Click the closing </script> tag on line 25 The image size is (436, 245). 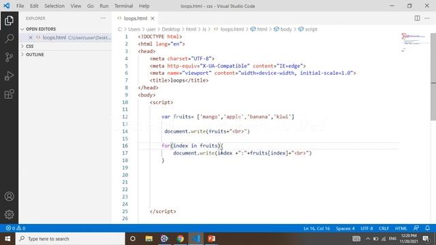[163, 212]
